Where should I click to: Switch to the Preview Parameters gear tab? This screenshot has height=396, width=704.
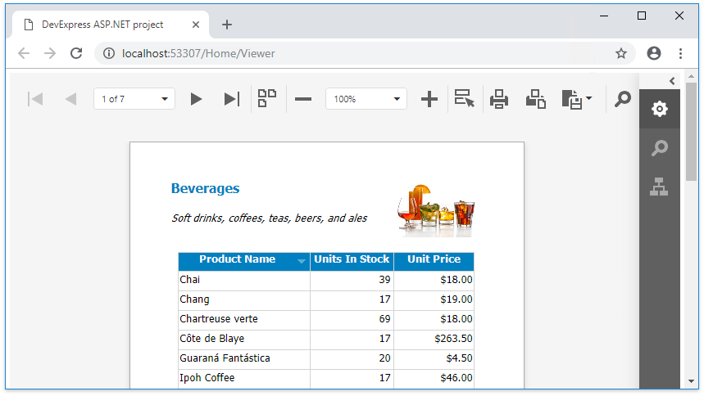click(x=660, y=109)
